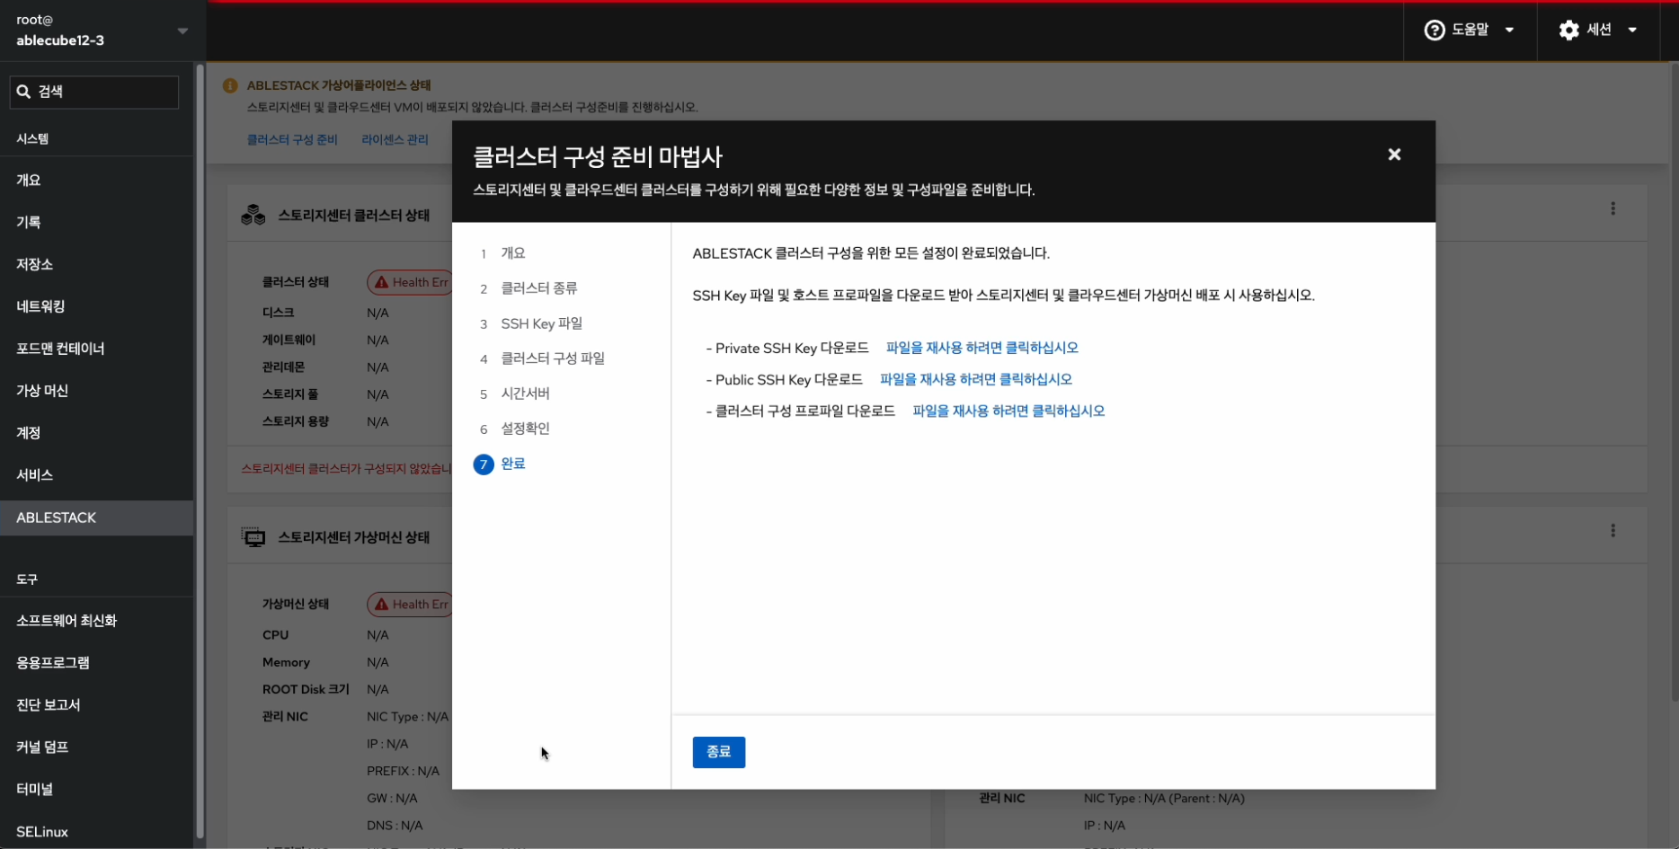This screenshot has height=849, width=1679.
Task: Focus the 검색 search input field
Action: [103, 92]
